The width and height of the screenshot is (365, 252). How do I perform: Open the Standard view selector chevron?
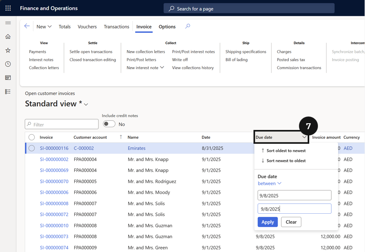coord(86,104)
